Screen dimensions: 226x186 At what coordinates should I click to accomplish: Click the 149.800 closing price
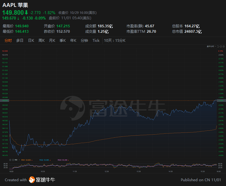coord(13,13)
